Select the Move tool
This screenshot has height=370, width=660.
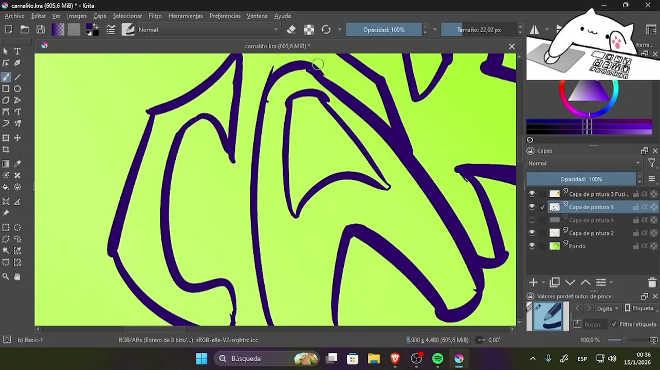click(17, 138)
